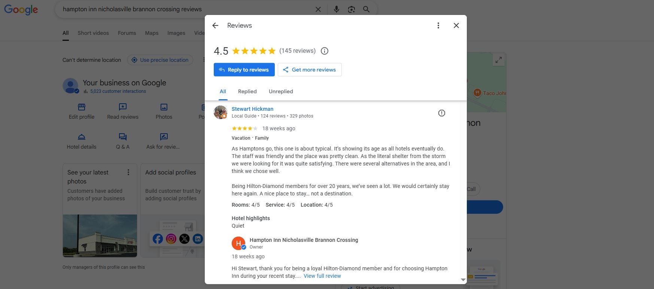Expand the map with the fullscreen icon
Viewport: 654px width, 289px height.
pyautogui.click(x=499, y=60)
